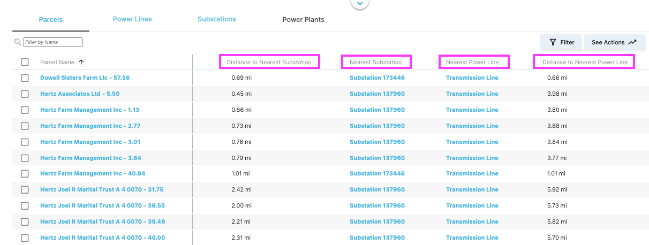The image size is (649, 245).
Task: Switch to the Power Lines tab
Action: [x=132, y=19]
